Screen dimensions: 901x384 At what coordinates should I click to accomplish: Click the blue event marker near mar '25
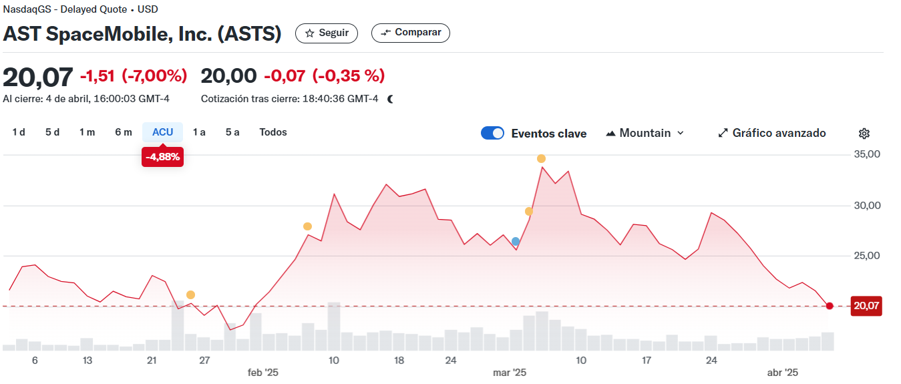(516, 241)
